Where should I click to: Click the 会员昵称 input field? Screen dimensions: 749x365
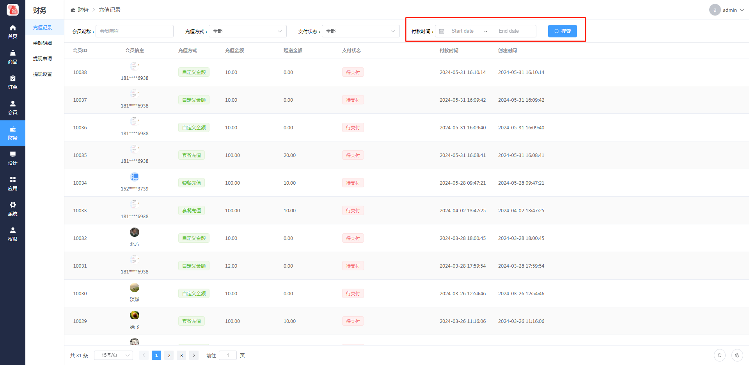coord(134,31)
